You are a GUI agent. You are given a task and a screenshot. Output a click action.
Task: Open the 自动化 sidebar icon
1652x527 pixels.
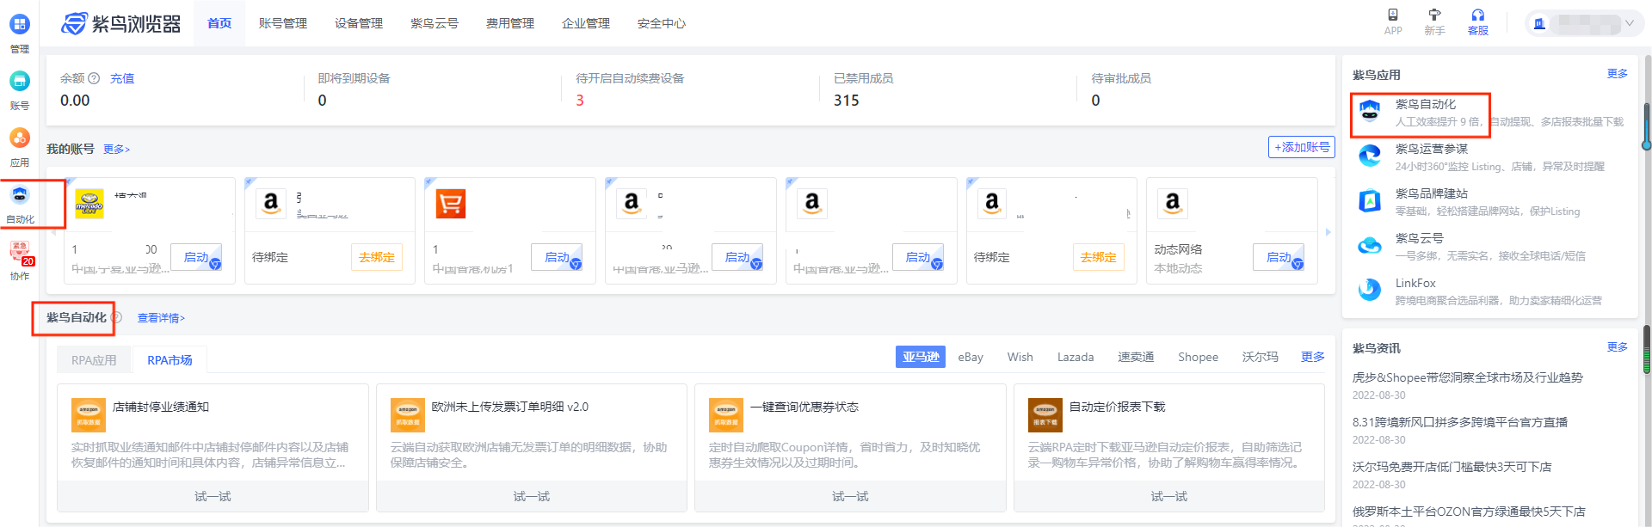[x=20, y=195]
